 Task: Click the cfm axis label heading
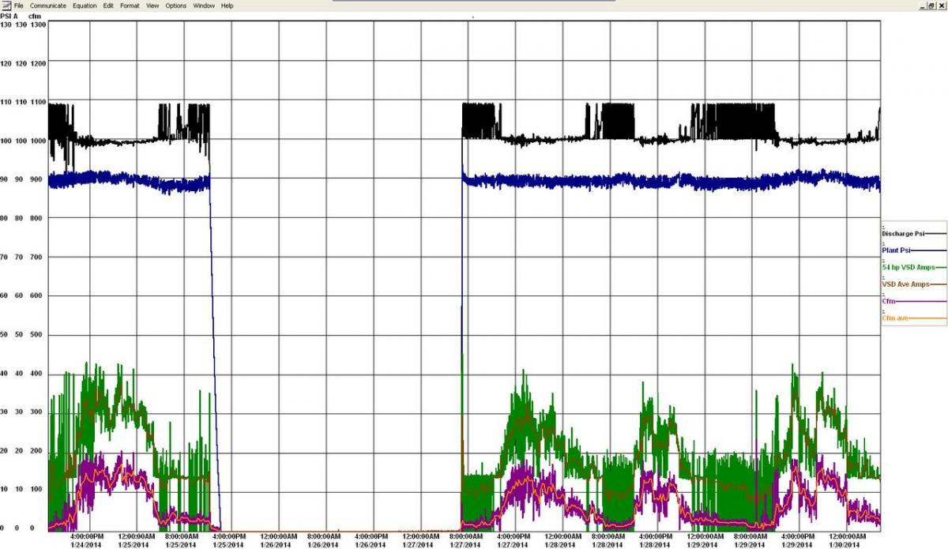[x=35, y=16]
